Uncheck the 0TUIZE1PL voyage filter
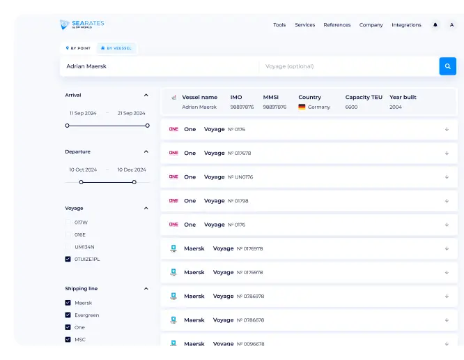This screenshot has width=464, height=360. (68, 259)
